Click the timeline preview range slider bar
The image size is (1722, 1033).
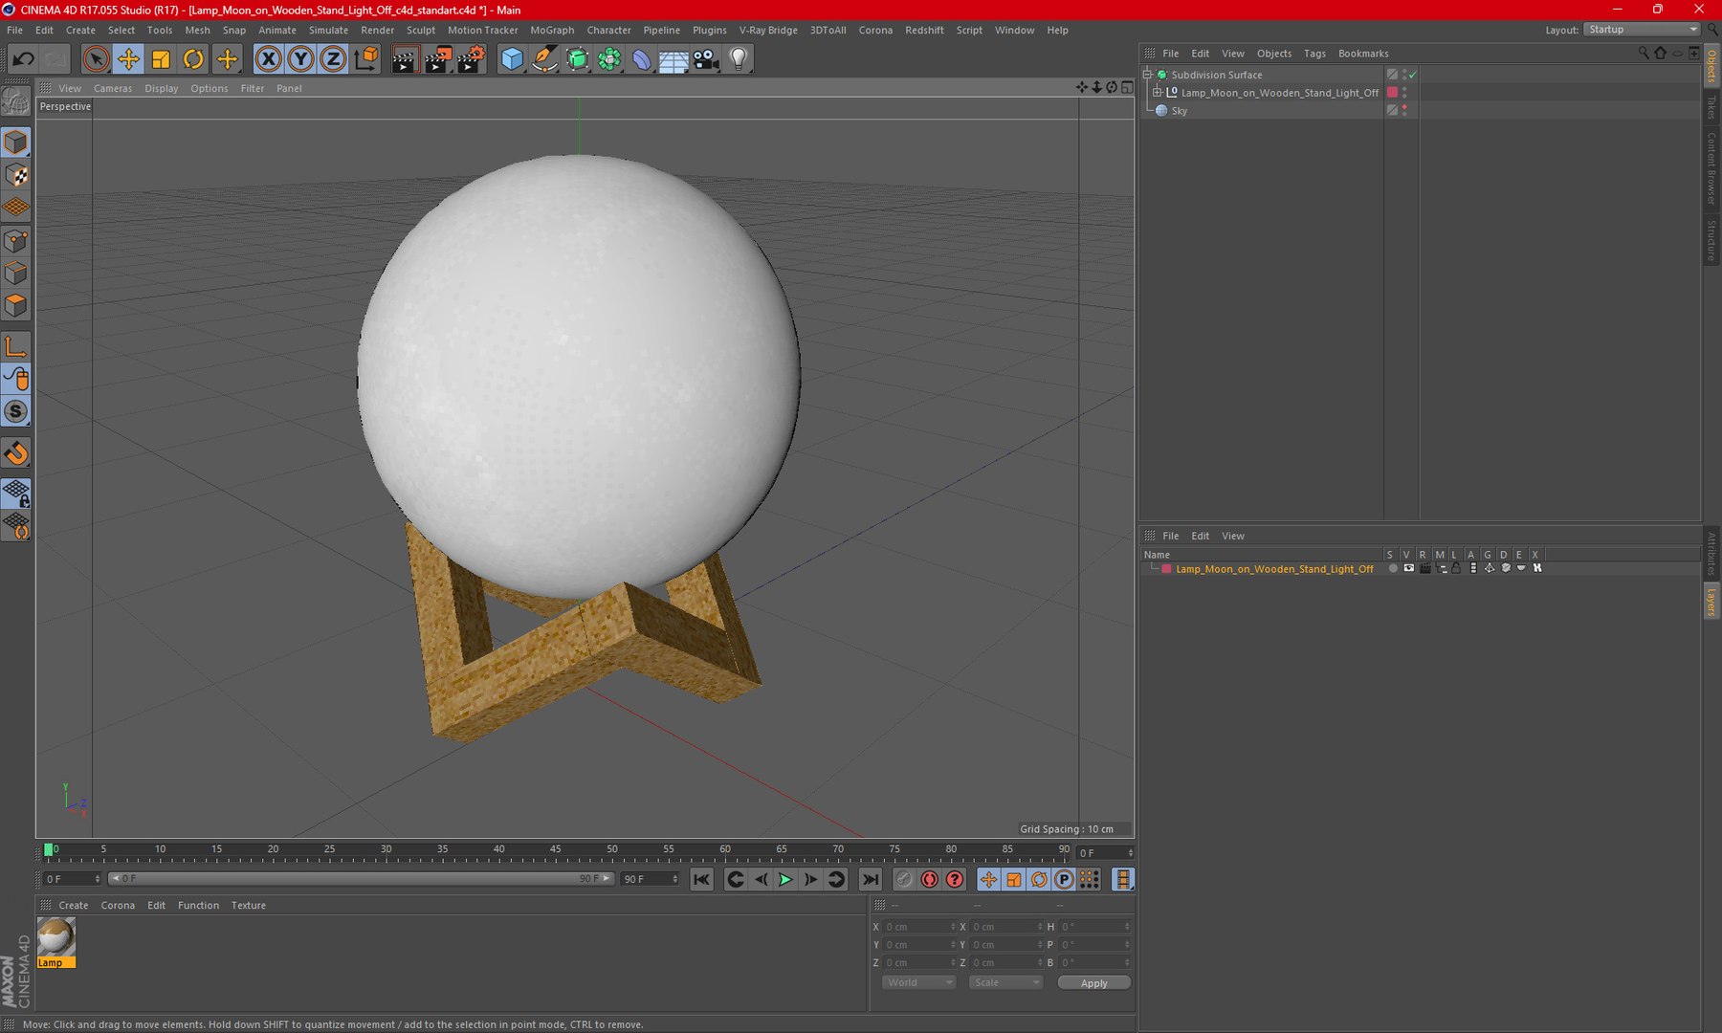[361, 878]
